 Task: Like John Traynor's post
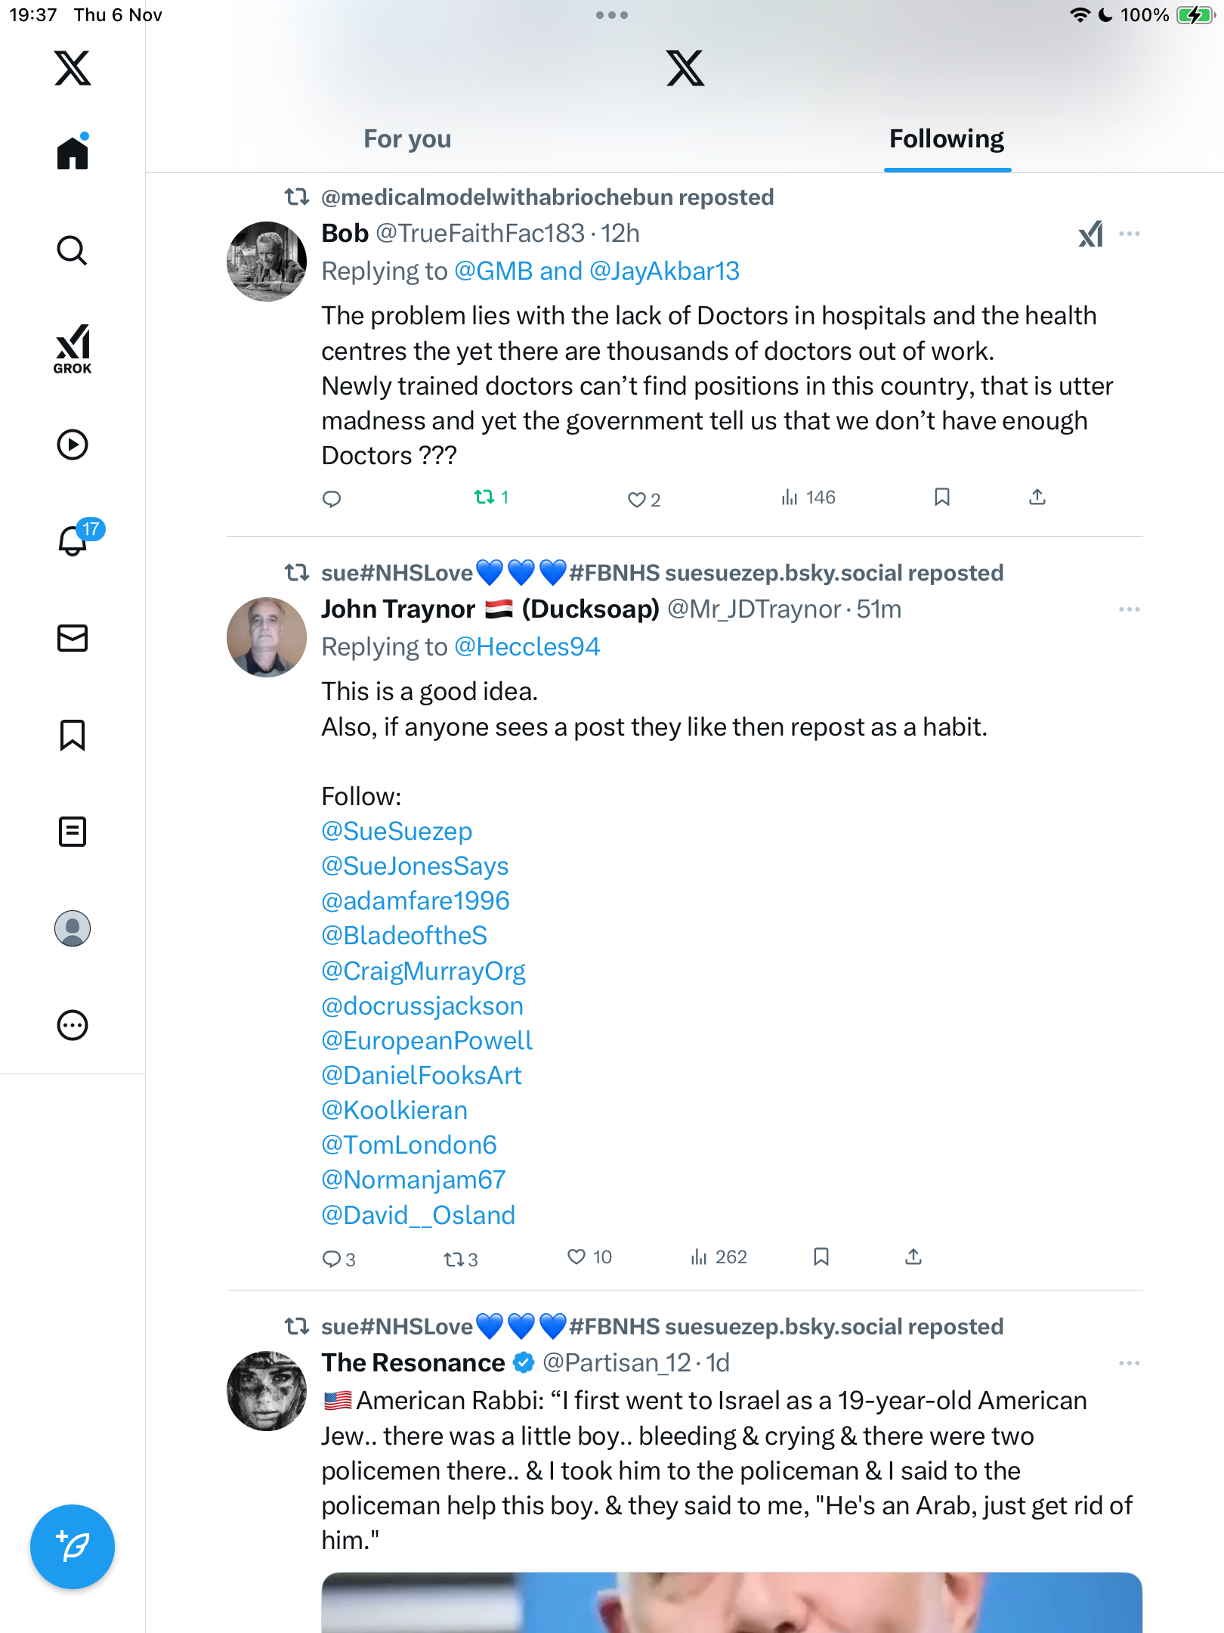[x=577, y=1257]
